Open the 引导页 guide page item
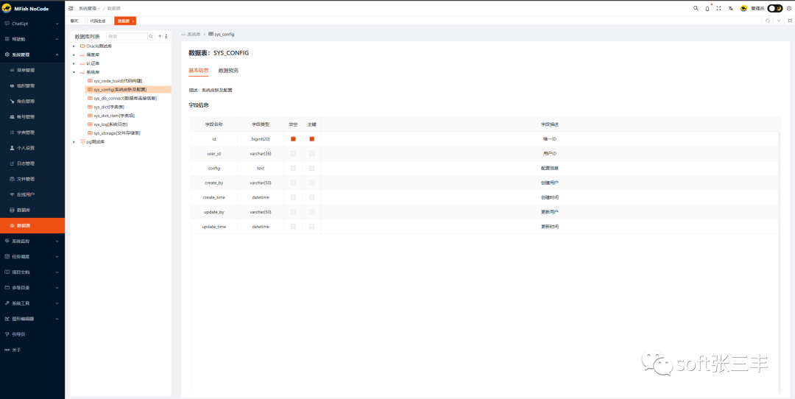 tap(32, 334)
